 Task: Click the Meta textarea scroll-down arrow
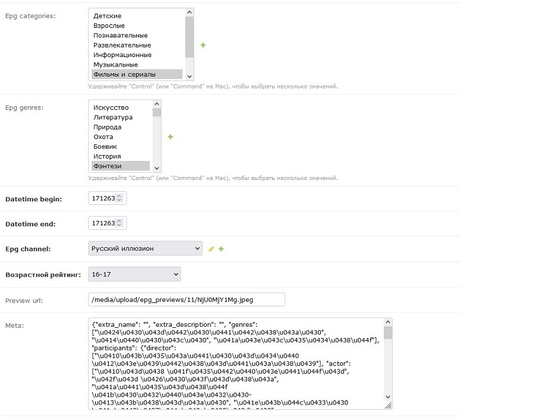388,397
